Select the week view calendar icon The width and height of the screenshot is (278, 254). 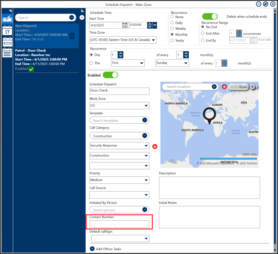(7, 42)
